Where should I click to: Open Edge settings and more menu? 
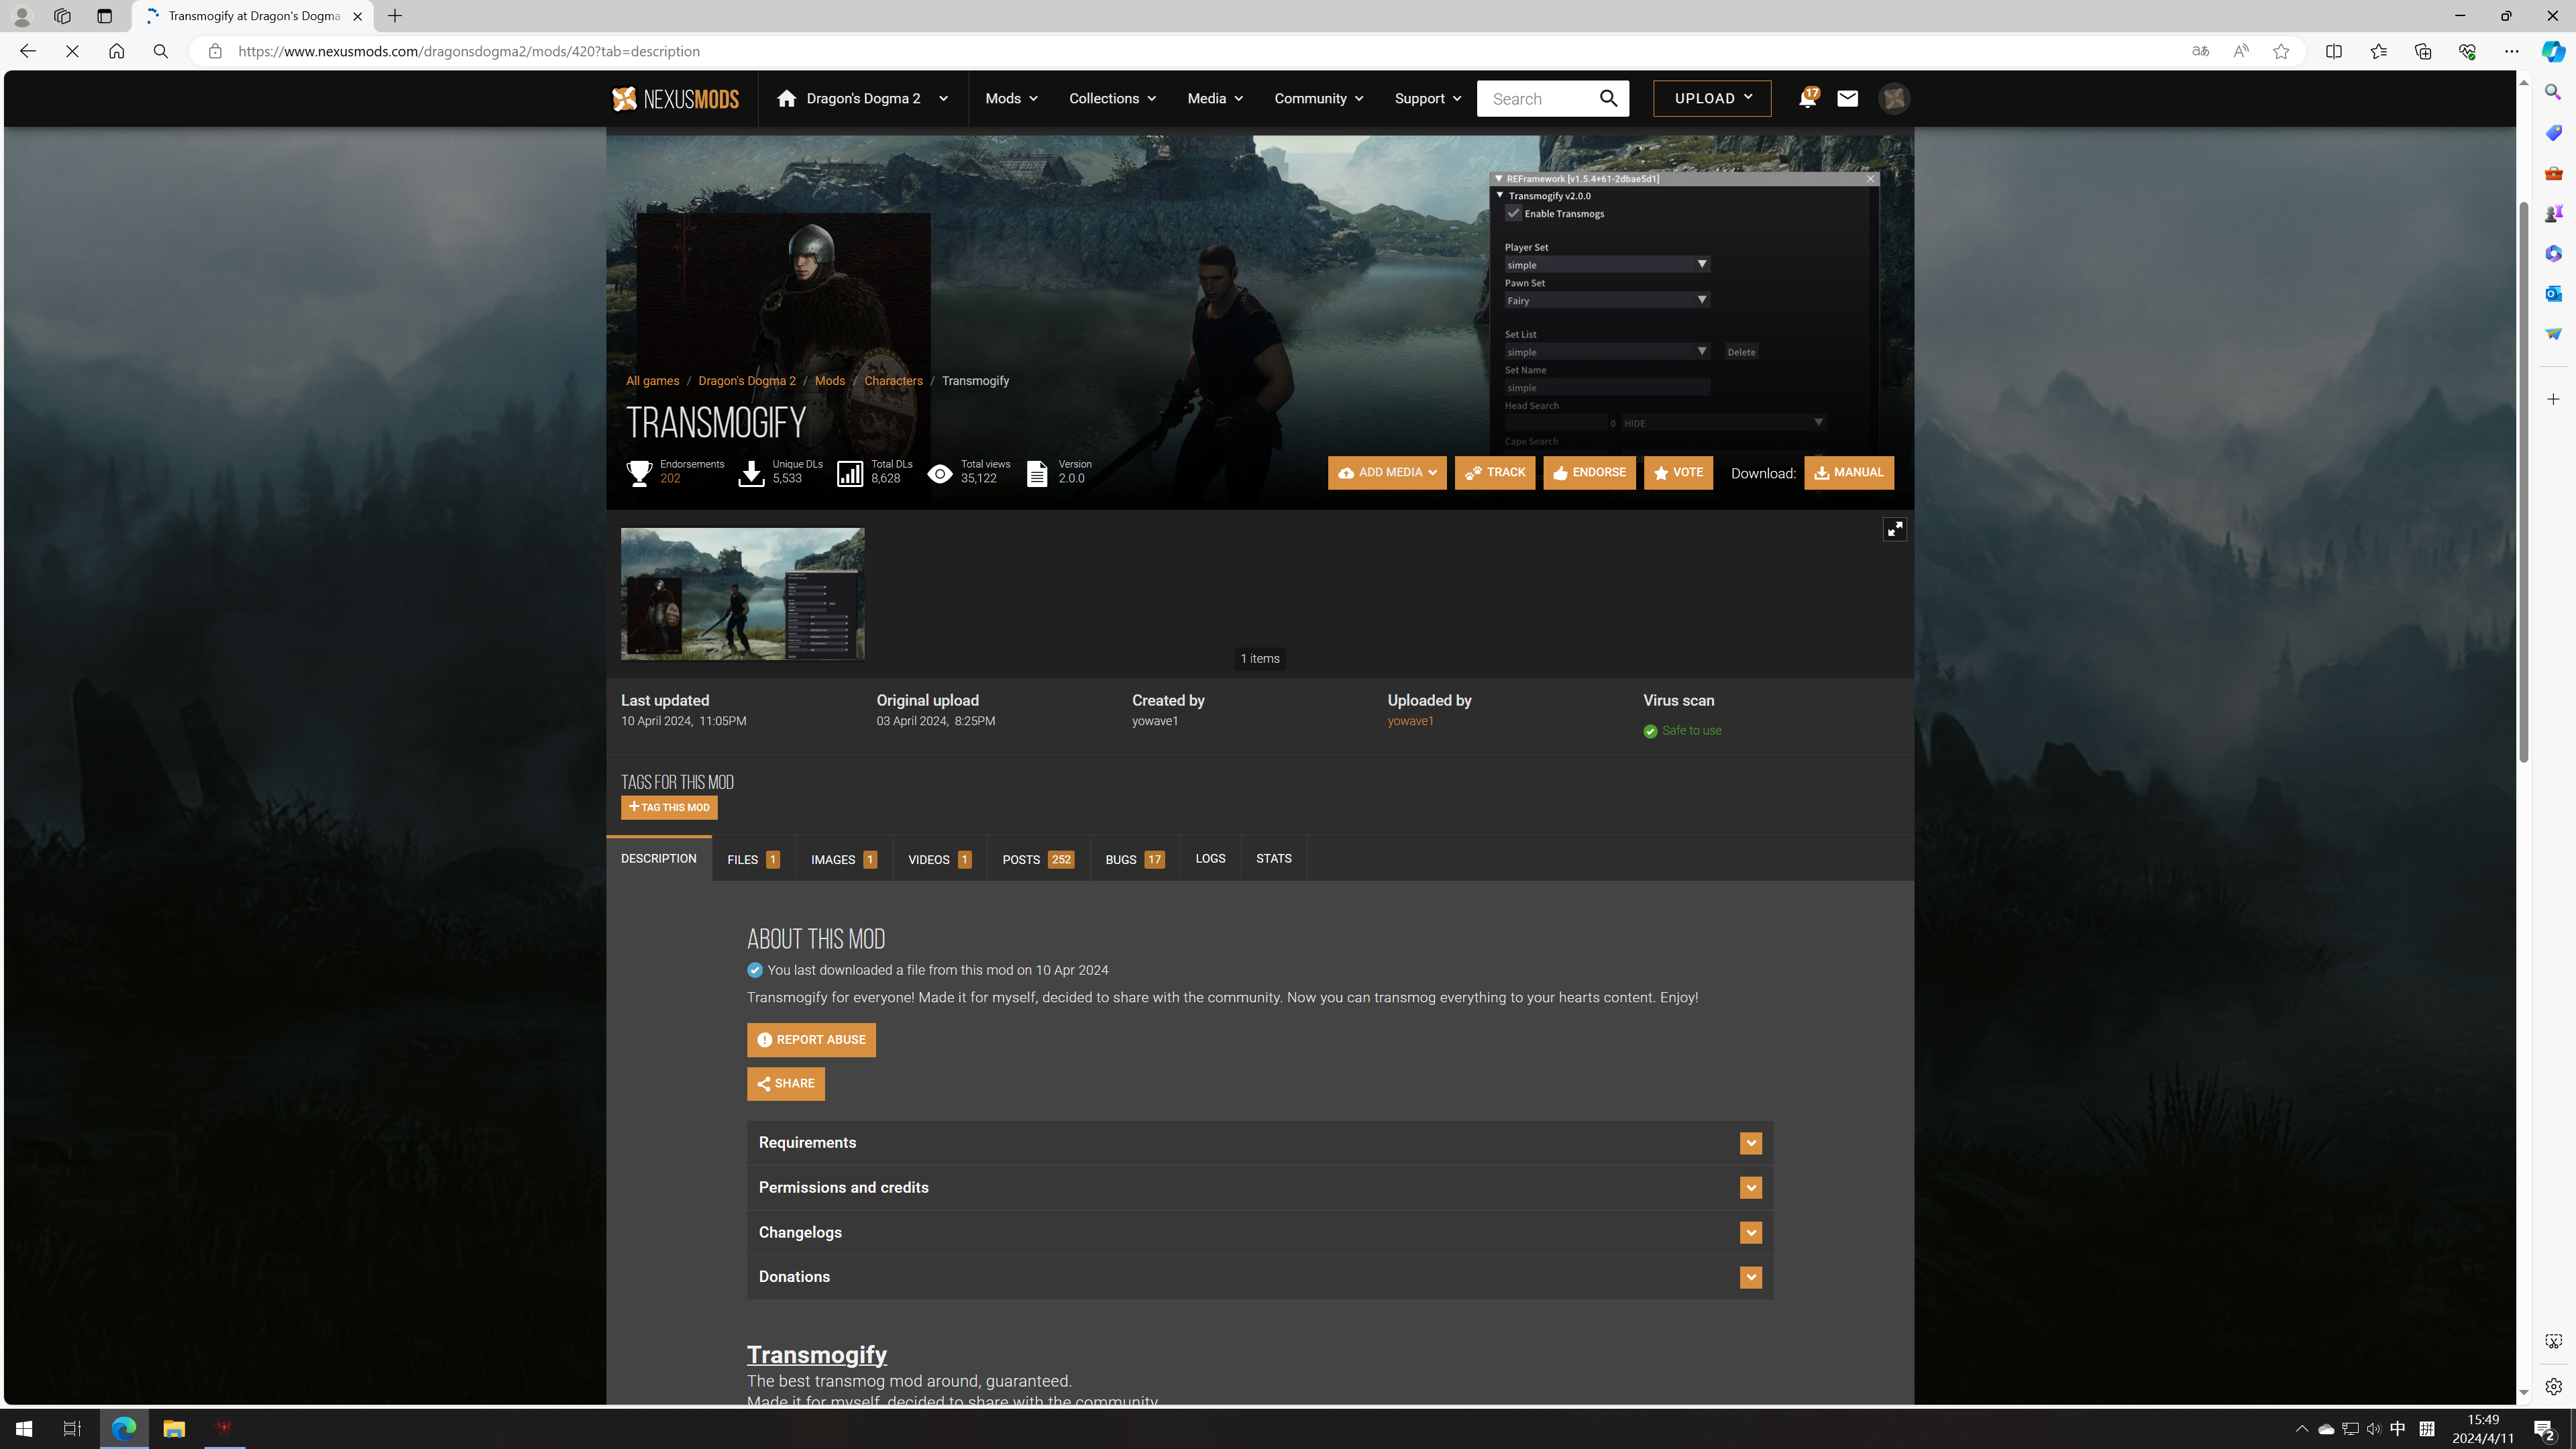(2511, 51)
